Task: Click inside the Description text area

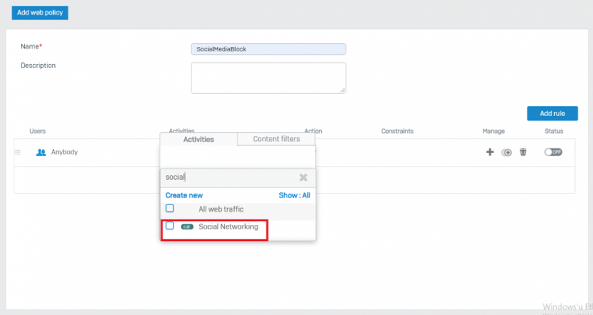Action: 268,78
